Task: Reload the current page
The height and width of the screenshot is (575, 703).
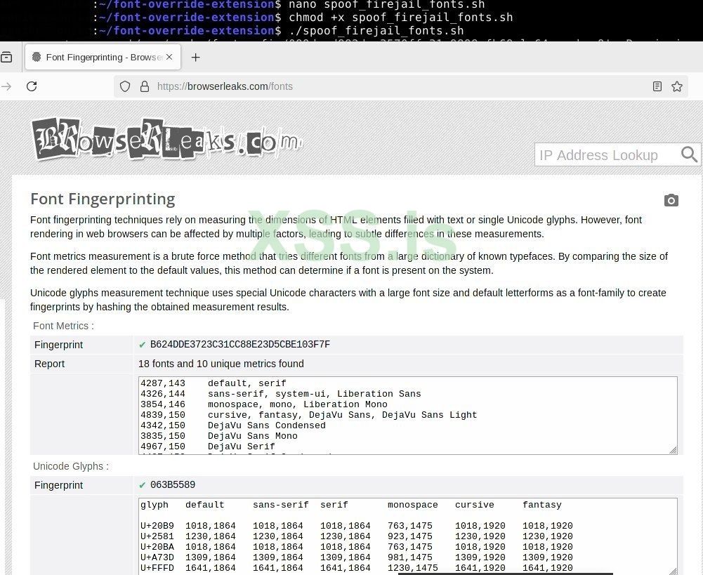Action: point(32,86)
